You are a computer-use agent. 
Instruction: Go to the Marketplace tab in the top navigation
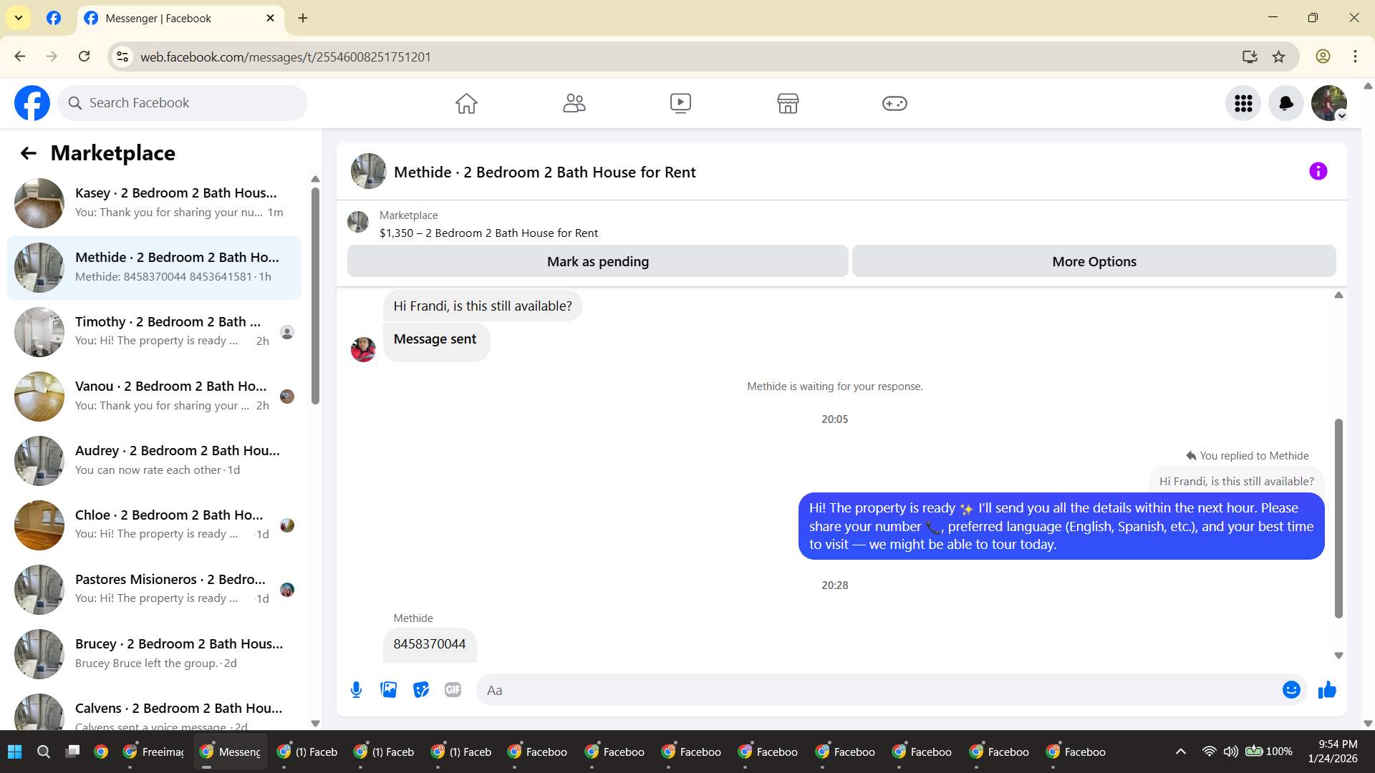[788, 104]
